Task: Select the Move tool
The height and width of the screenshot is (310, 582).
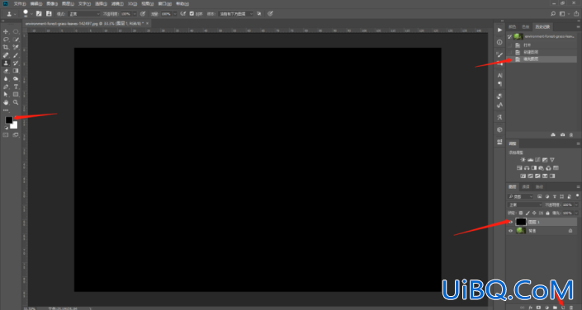Action: tap(6, 31)
